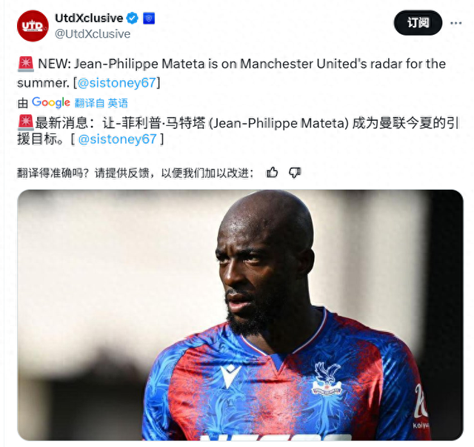This screenshot has height=447, width=474.
Task: Click the English tweet text about Mateta
Action: pos(231,73)
